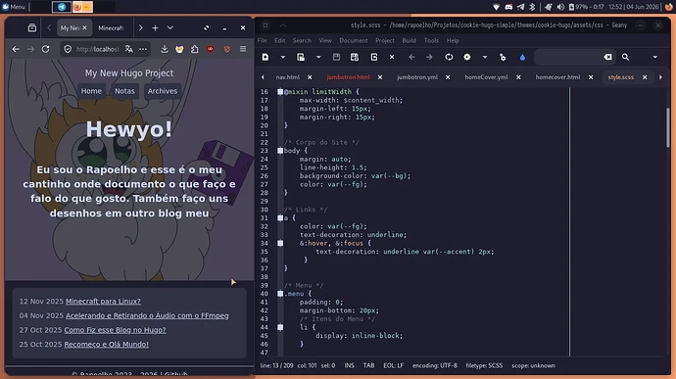Toggle fold marker on the body rule
Viewport: 676px width, 379px height.
[x=280, y=151]
